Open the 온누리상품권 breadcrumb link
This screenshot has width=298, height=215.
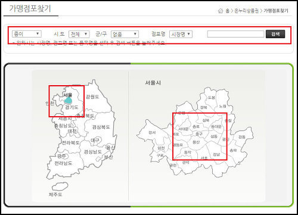[246, 11]
